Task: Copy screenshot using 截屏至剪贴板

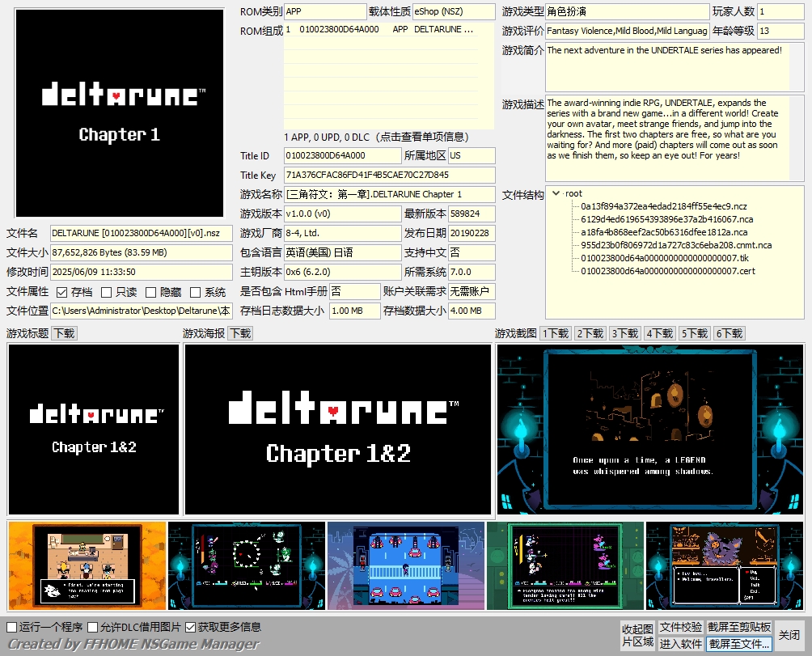Action: [739, 627]
